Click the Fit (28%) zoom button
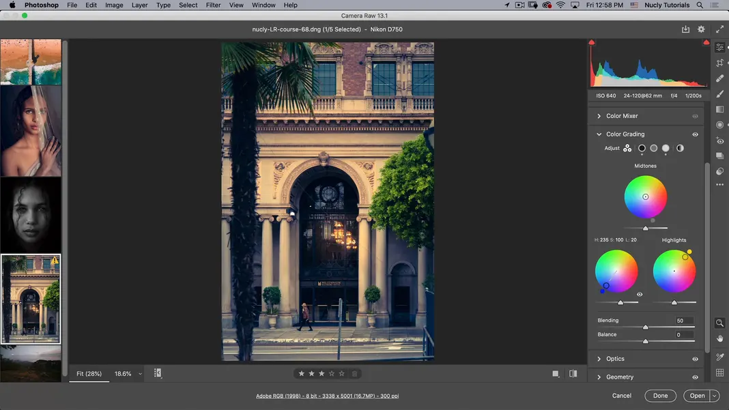 89,374
